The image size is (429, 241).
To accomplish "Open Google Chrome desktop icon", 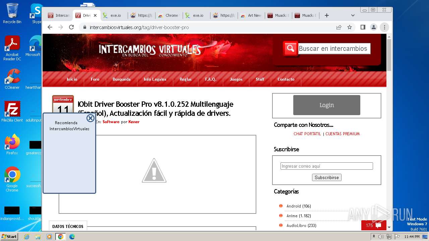I will tap(12, 179).
